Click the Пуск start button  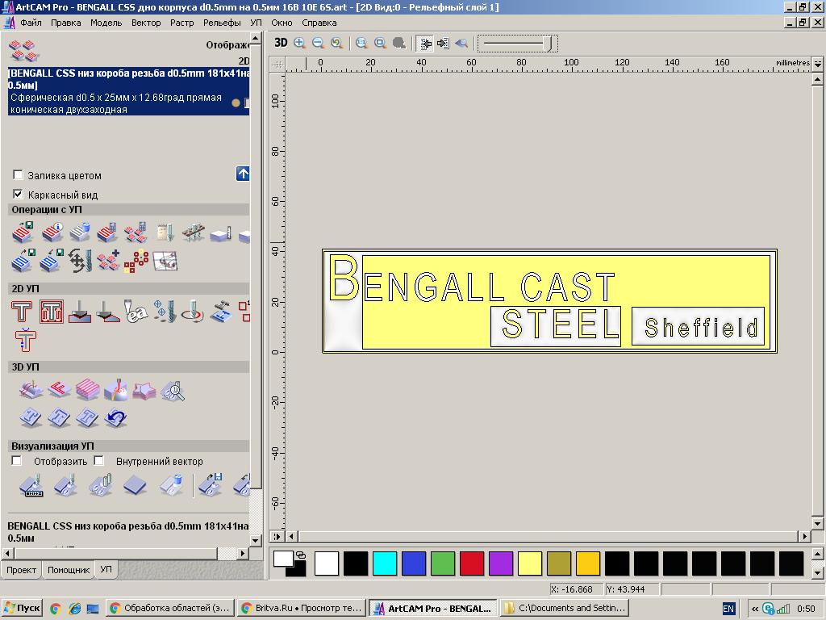[x=22, y=609]
